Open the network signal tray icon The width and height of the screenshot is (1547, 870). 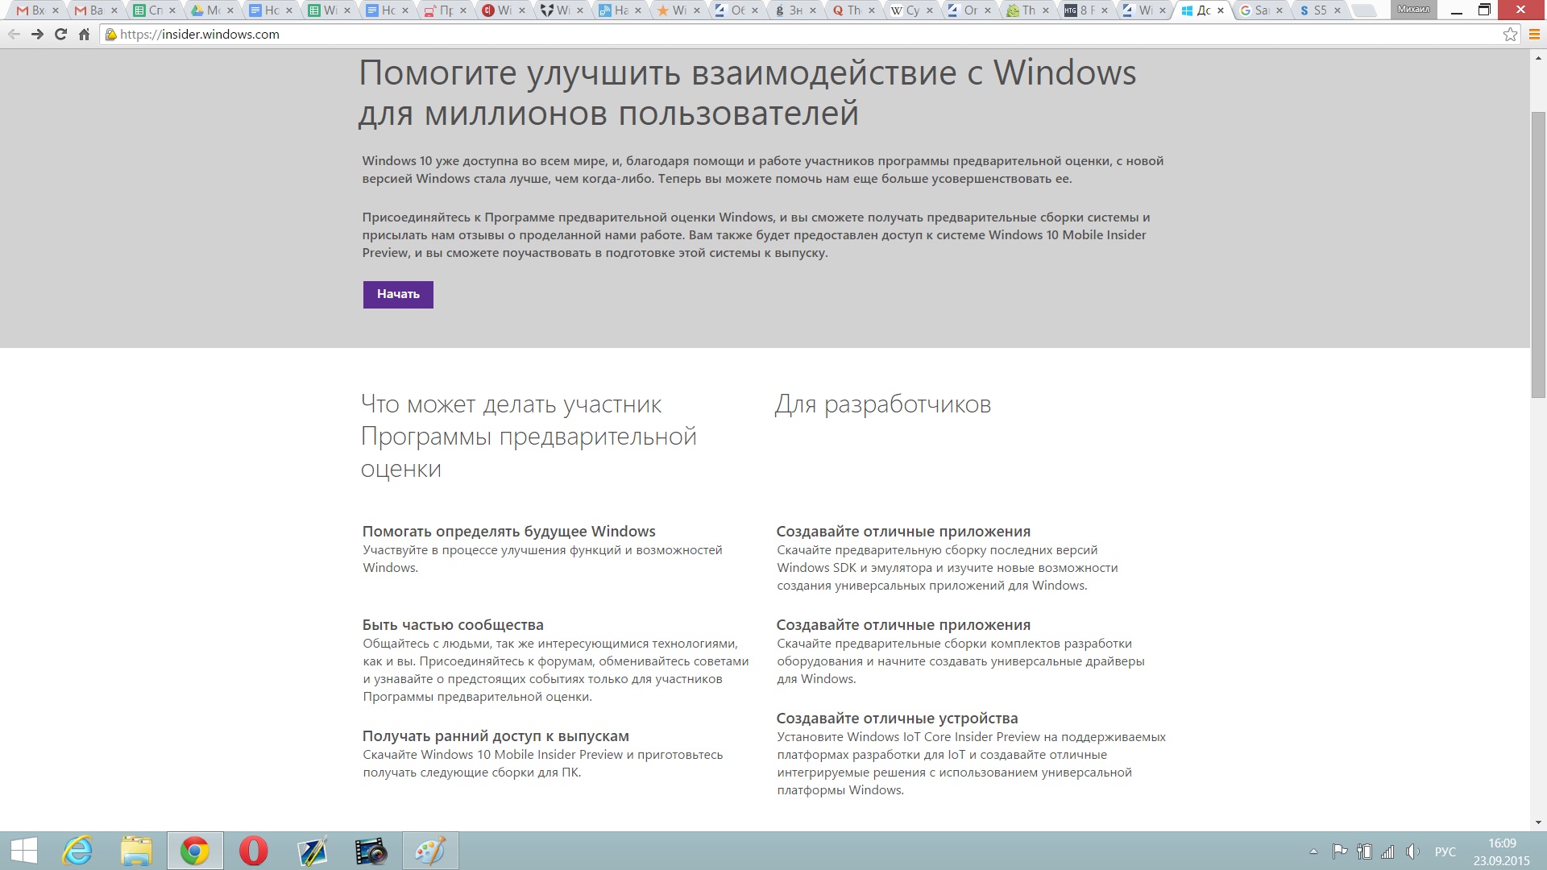(1387, 851)
